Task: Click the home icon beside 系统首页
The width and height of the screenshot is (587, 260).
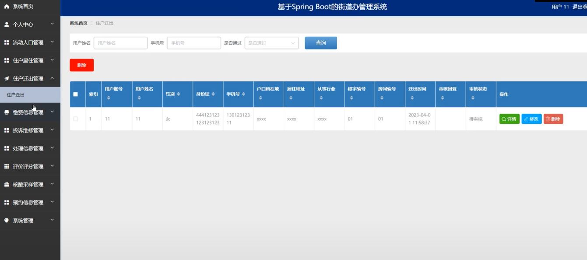Action: pyautogui.click(x=6, y=7)
